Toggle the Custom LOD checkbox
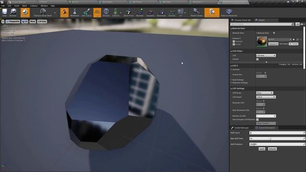 257,59
